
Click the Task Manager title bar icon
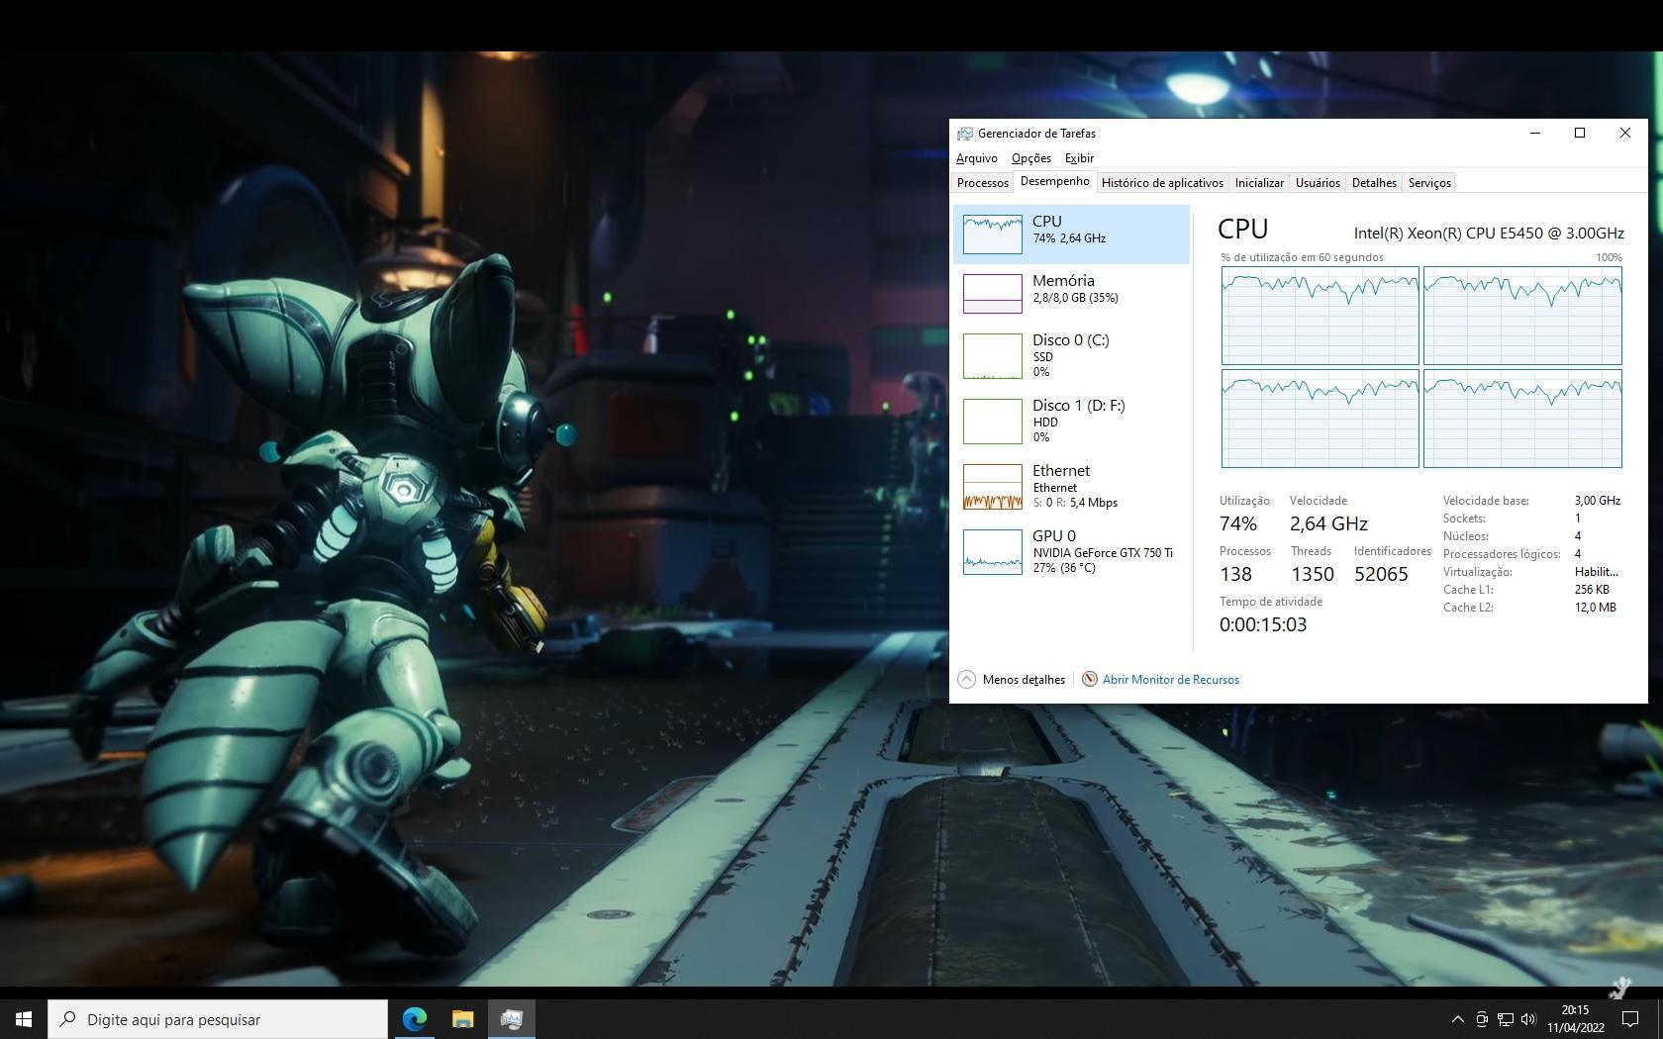coord(964,134)
